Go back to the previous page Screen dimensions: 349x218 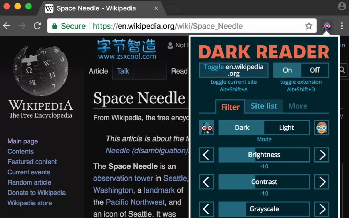pos(7,26)
